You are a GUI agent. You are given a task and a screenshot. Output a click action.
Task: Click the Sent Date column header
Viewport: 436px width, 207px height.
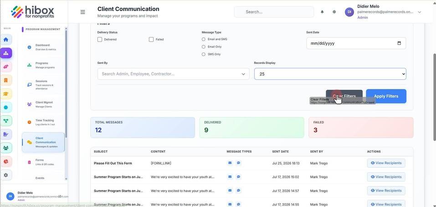pos(280,152)
